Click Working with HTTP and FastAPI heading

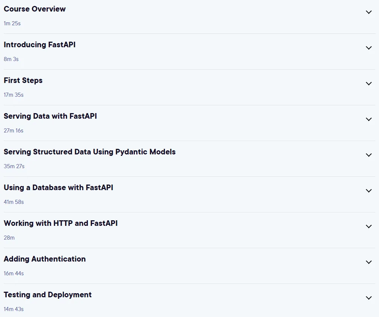61,223
